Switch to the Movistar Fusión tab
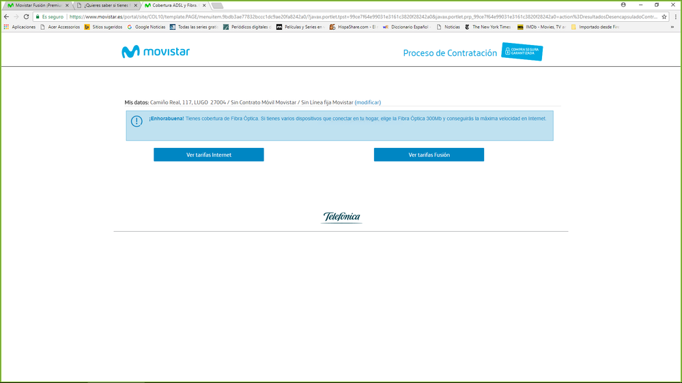Viewport: 682px width, 383px height. pyautogui.click(x=38, y=5)
